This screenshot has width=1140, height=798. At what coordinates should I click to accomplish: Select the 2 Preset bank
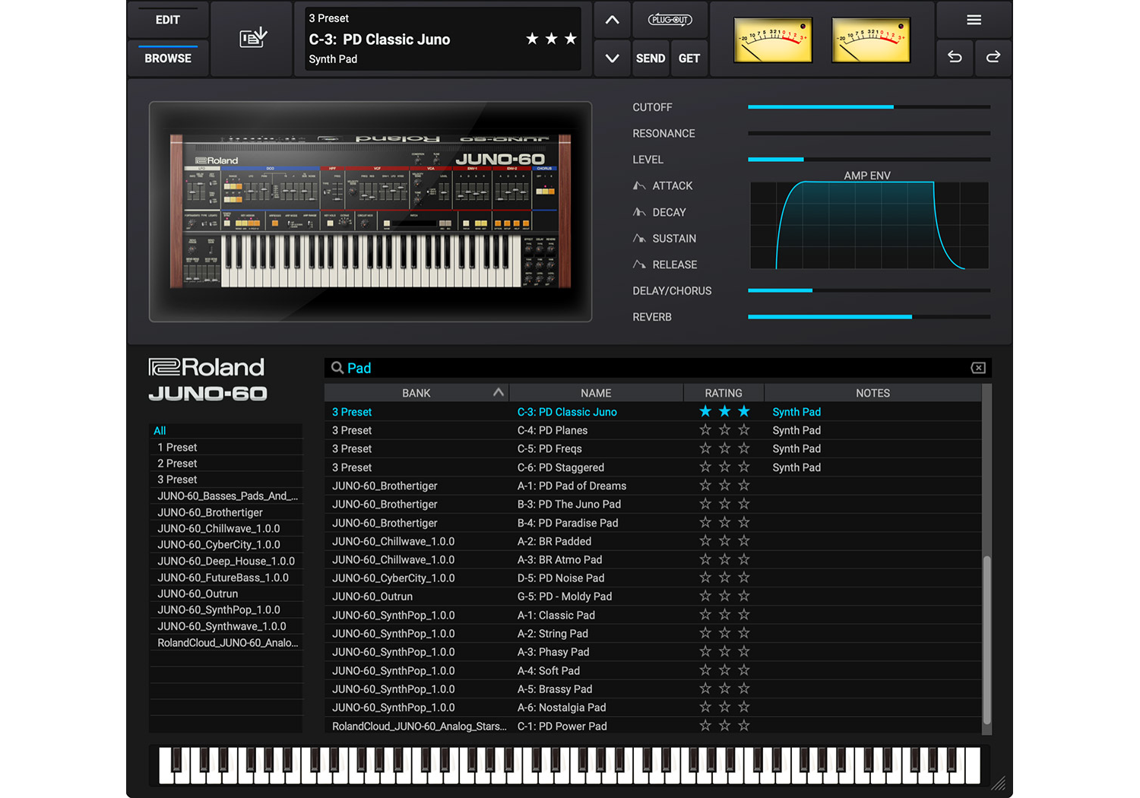click(x=226, y=464)
